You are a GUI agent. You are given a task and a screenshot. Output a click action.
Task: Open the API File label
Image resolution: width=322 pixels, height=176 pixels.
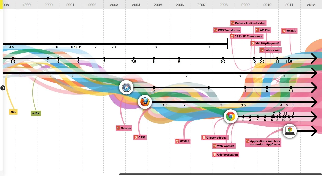[263, 30]
